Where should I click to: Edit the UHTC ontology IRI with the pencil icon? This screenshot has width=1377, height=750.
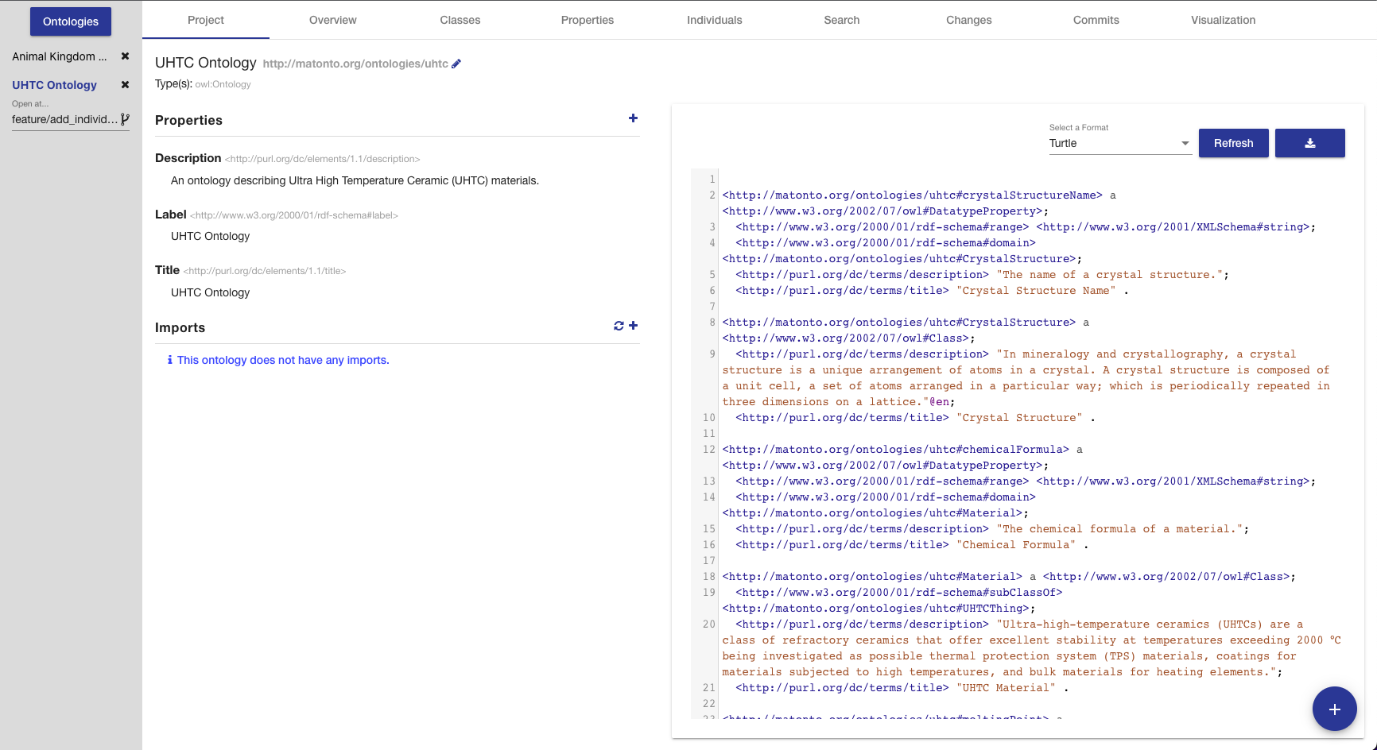click(x=456, y=63)
